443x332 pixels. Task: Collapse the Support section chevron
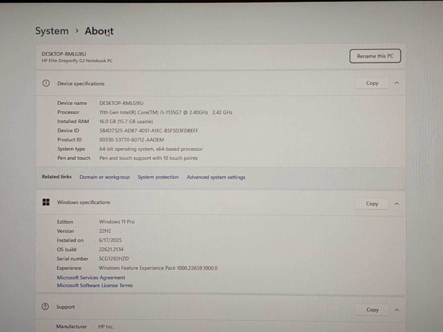click(x=397, y=310)
